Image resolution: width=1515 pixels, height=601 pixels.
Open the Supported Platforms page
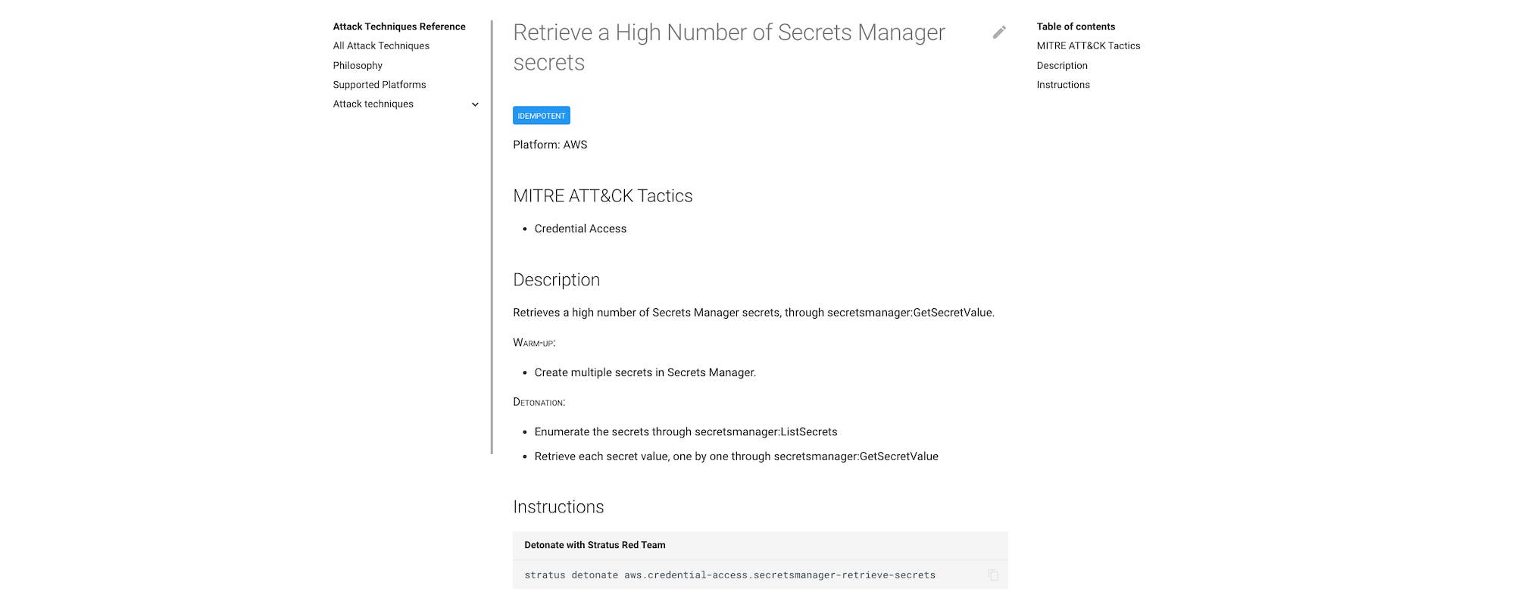(380, 84)
